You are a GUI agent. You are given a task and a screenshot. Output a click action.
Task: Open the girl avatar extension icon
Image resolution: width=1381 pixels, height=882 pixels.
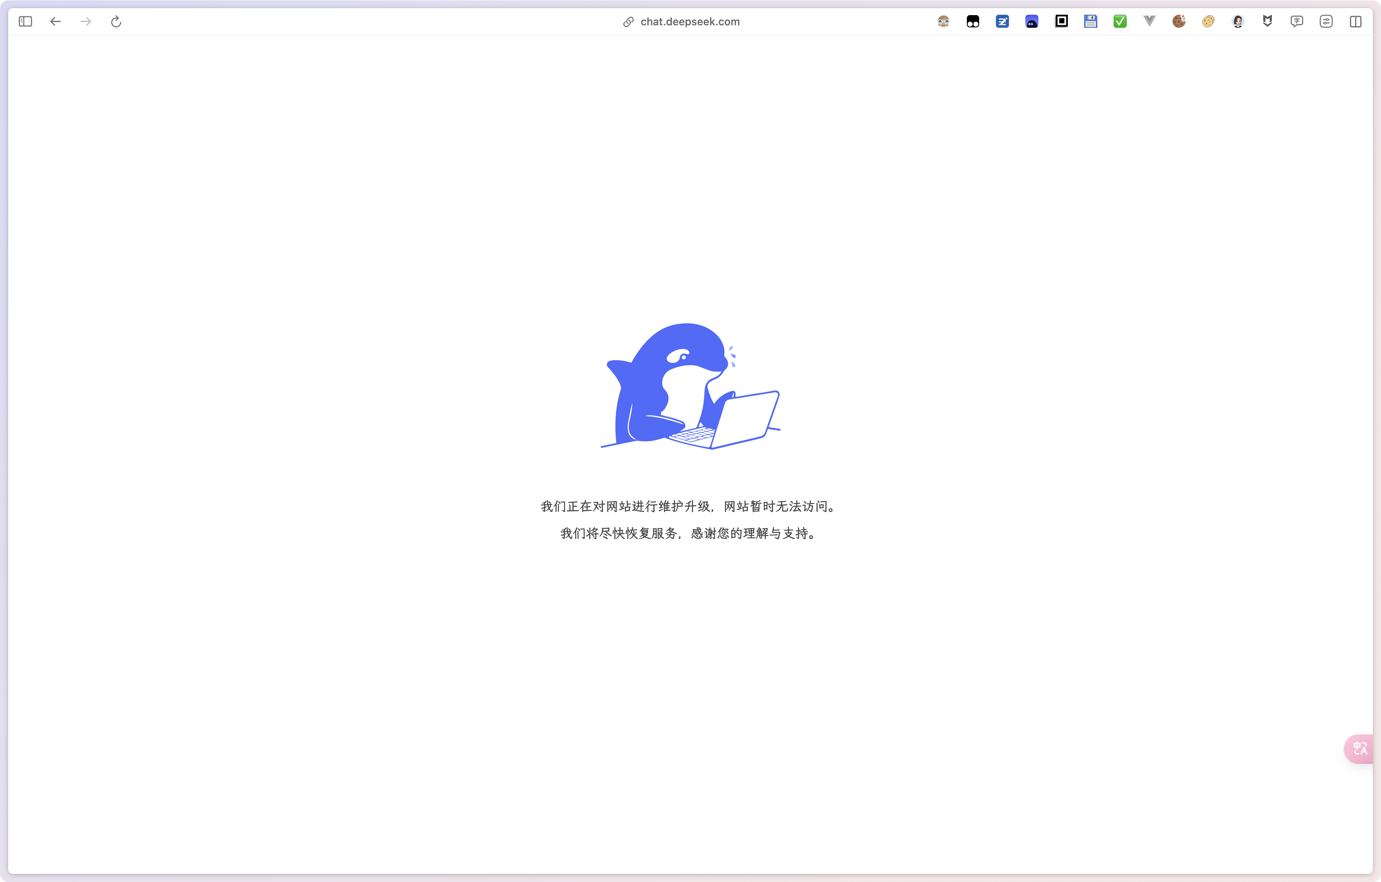pos(1238,22)
